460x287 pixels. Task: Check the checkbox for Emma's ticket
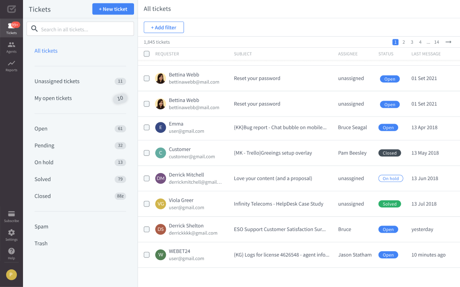[146, 127]
